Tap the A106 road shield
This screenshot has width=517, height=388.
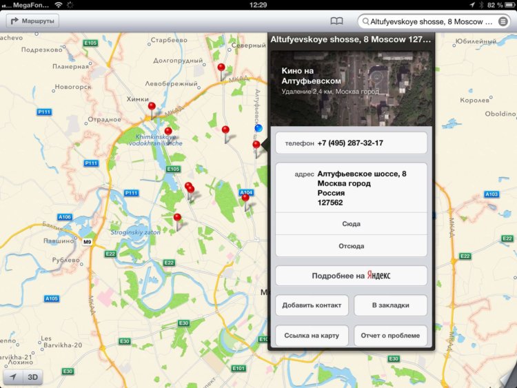click(65, 217)
